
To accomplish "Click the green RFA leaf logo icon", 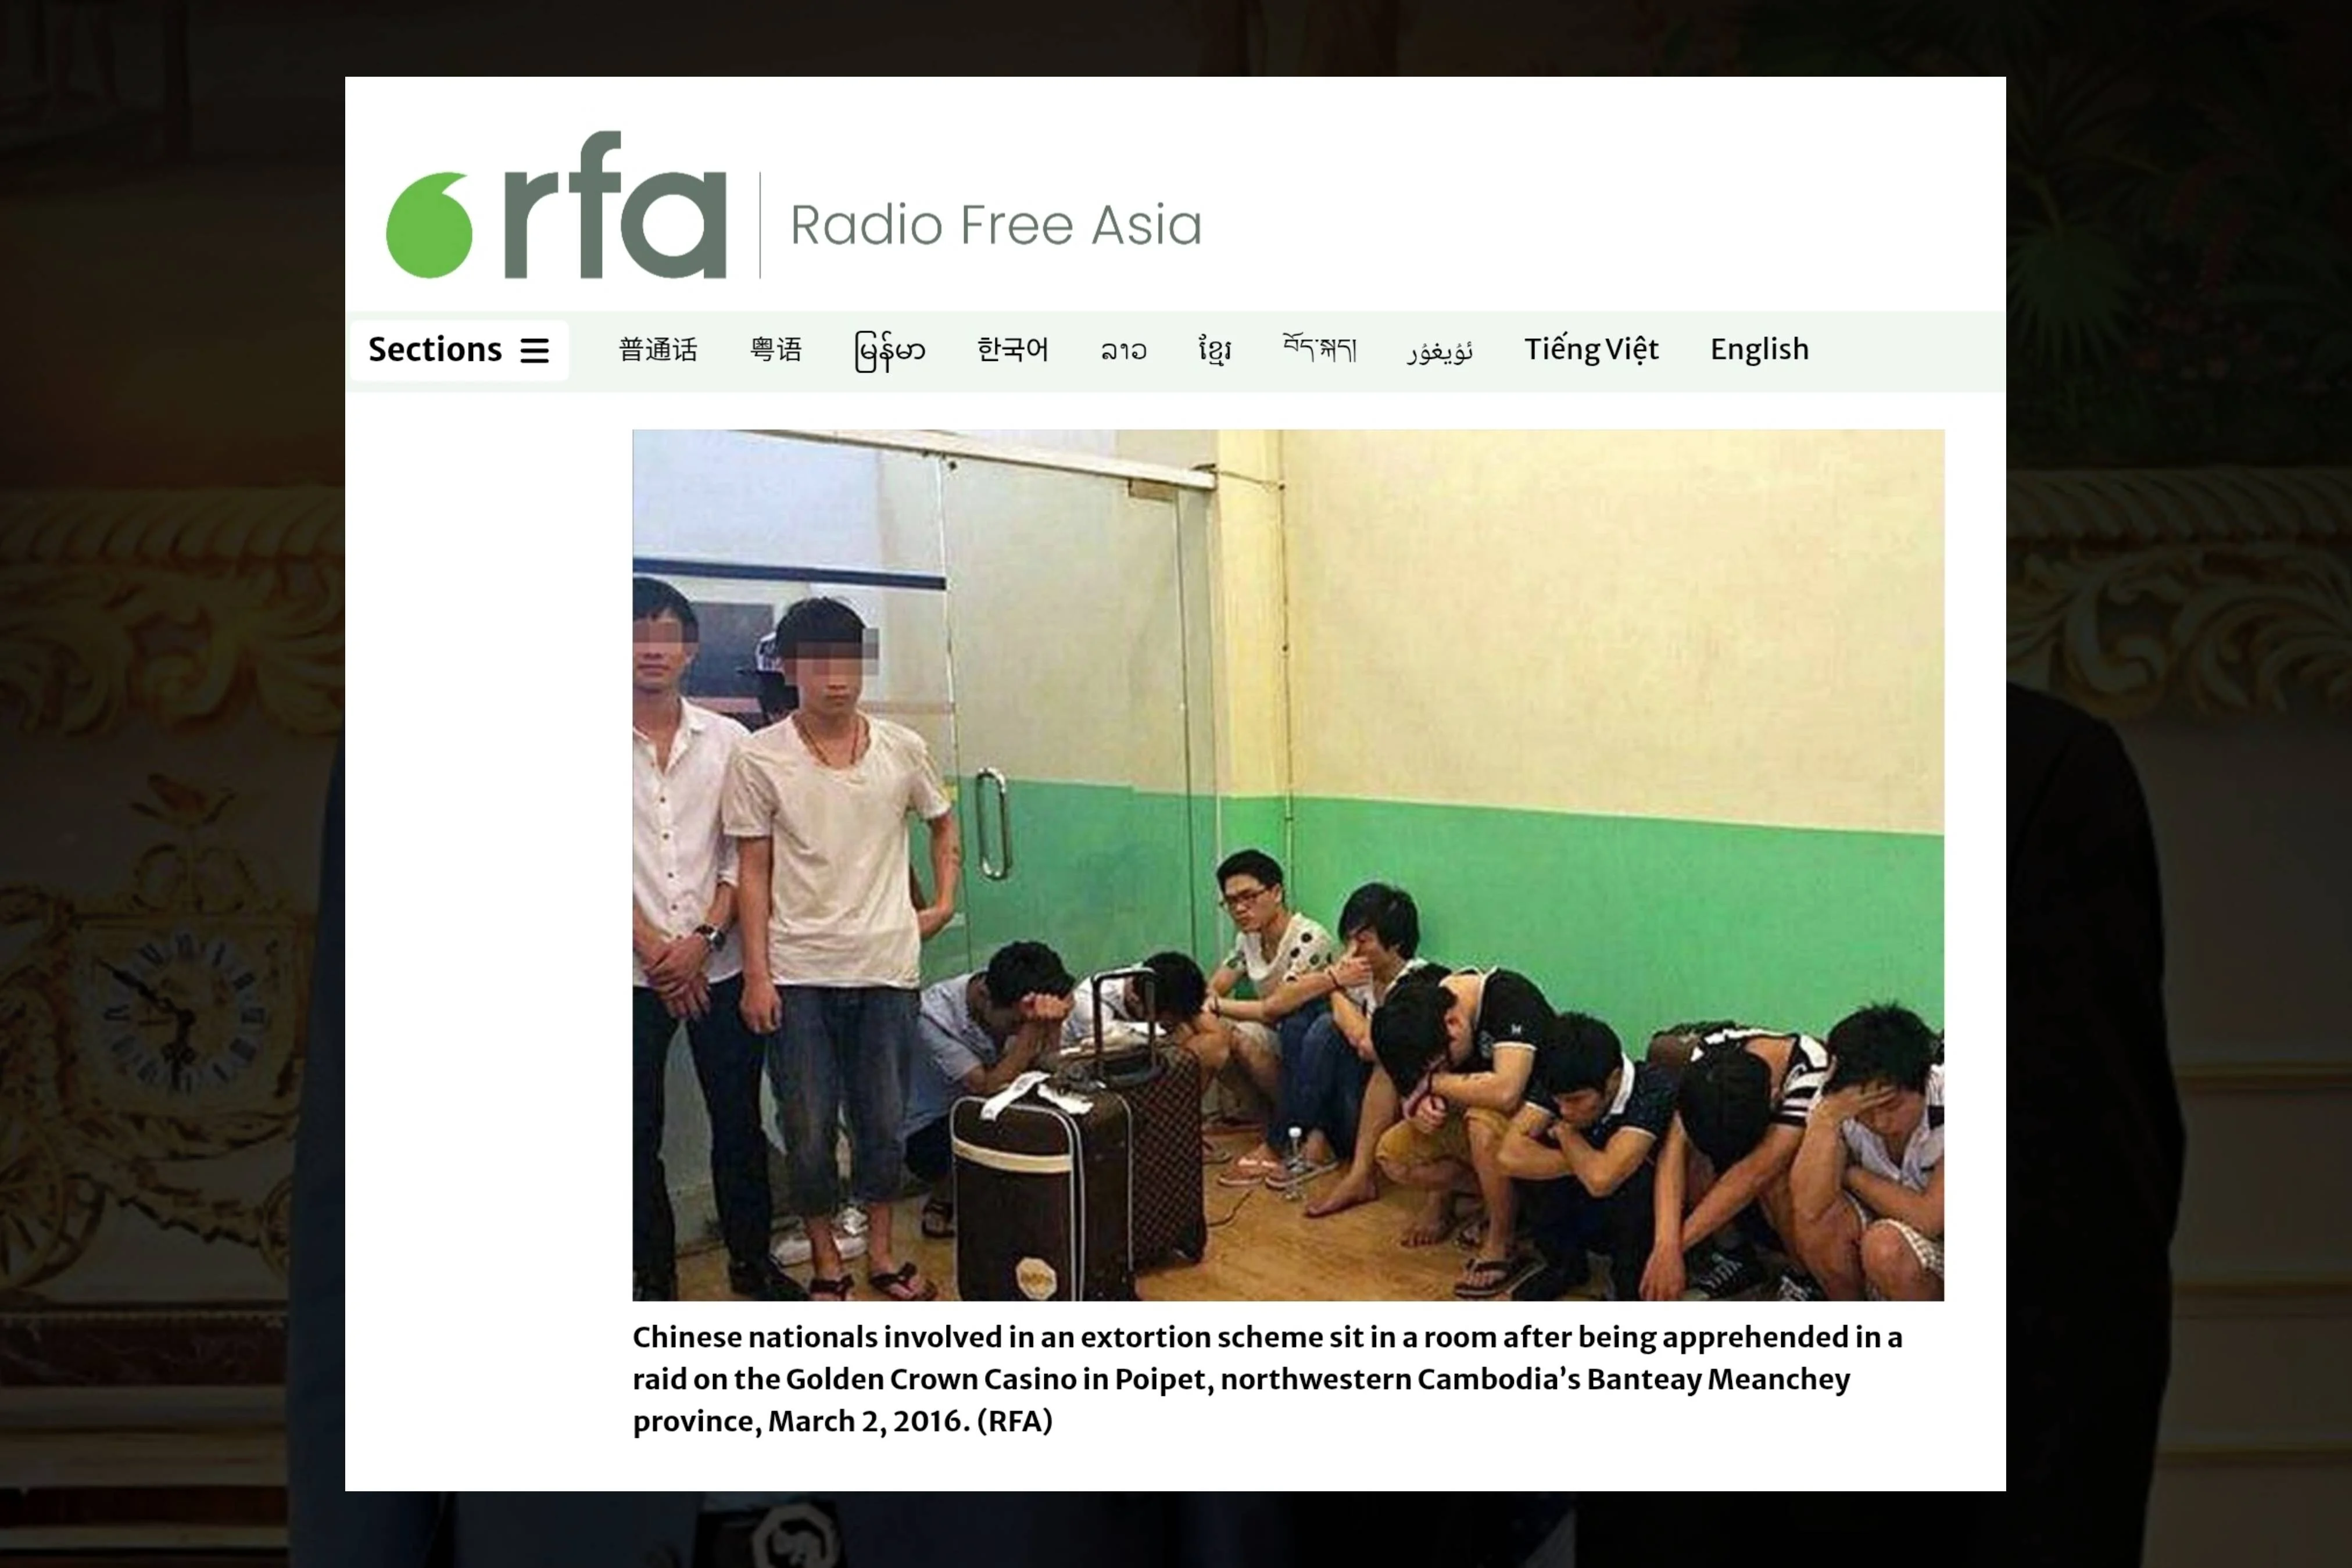I will [x=429, y=224].
